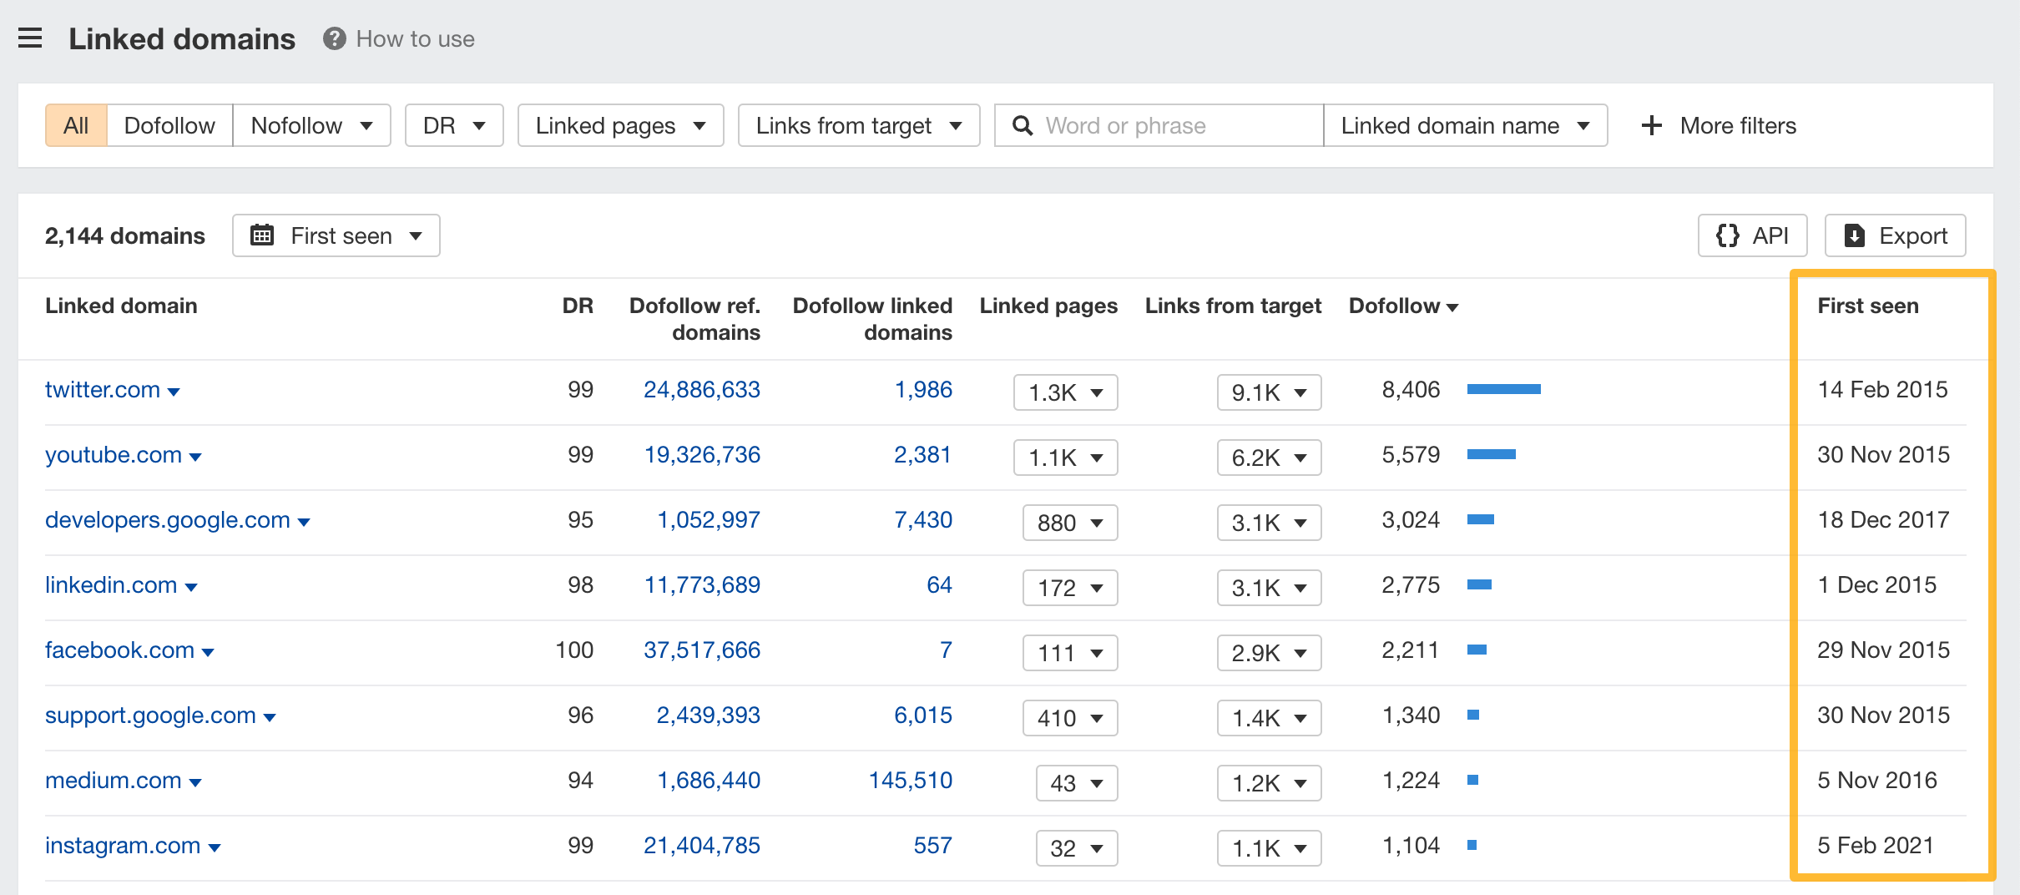Select the Dofollow filter tab
Image resolution: width=2020 pixels, height=895 pixels.
click(169, 125)
